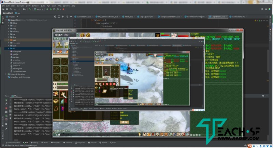Screen dimensions: 273x148
Task: Open the VCS menu
Action: click(x=60, y=6)
